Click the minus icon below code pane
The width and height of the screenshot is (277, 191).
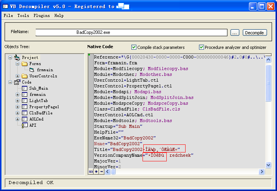click(x=101, y=171)
